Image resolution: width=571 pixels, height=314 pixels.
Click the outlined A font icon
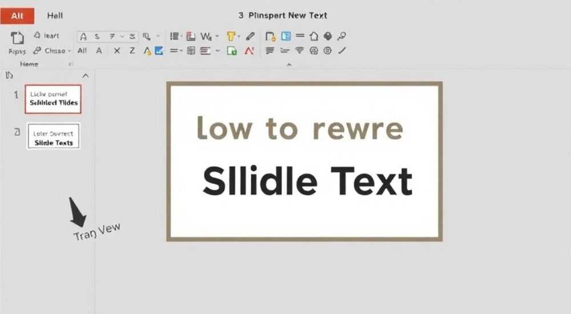83,37
